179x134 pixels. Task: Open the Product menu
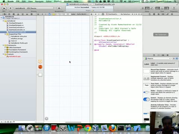click(x=58, y=1)
